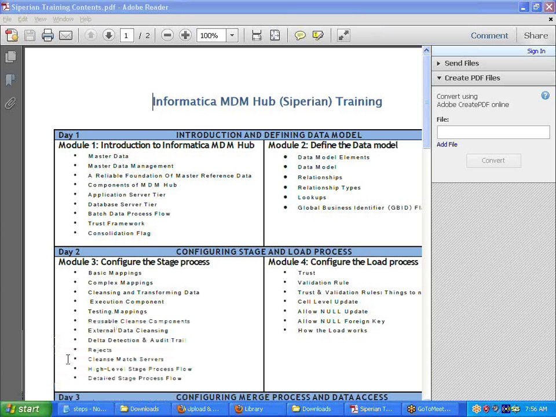
Task: Click the Master Data Management bullet
Action: pyautogui.click(x=131, y=166)
